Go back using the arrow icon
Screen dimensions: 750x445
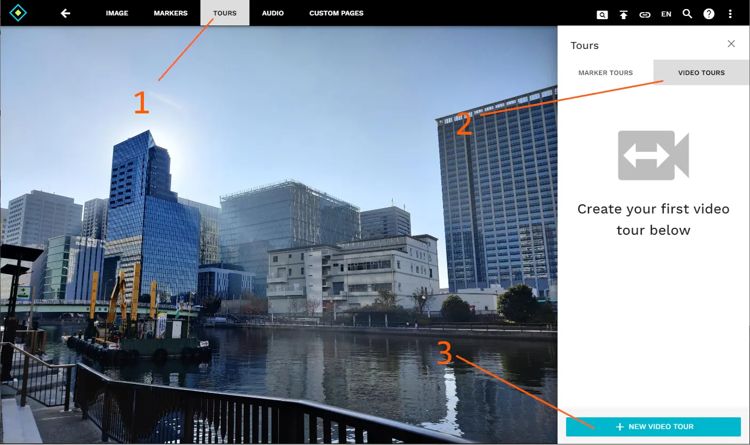tap(65, 13)
